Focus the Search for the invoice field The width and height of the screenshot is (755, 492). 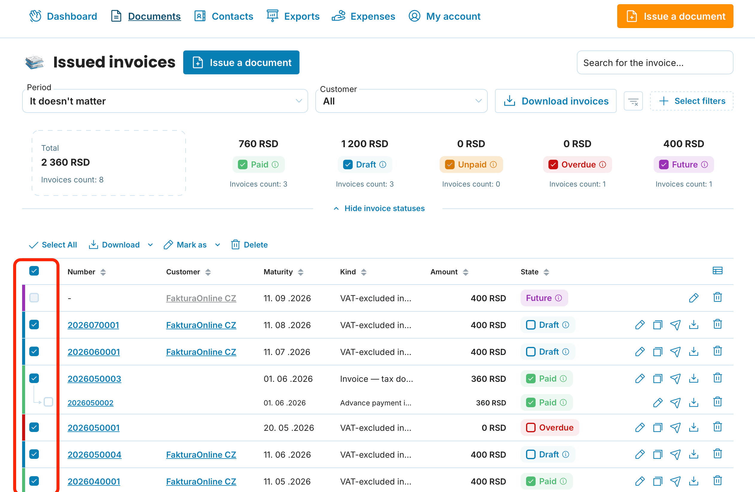click(x=655, y=63)
